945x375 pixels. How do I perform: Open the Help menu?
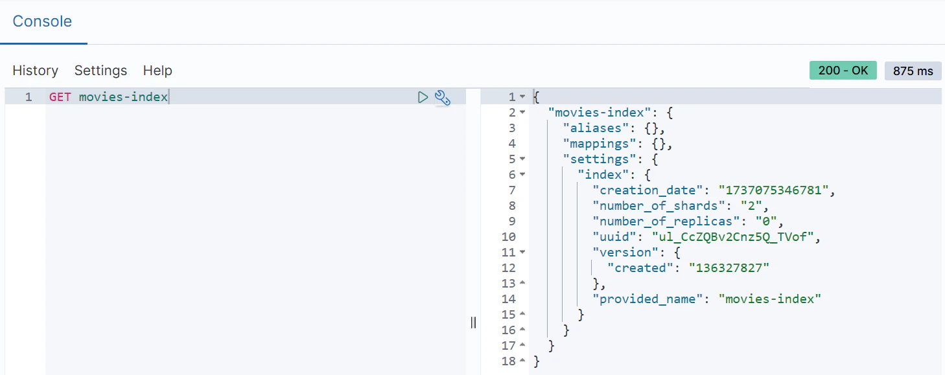[157, 71]
